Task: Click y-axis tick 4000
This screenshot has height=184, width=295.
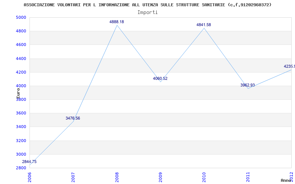Action: click(21, 86)
